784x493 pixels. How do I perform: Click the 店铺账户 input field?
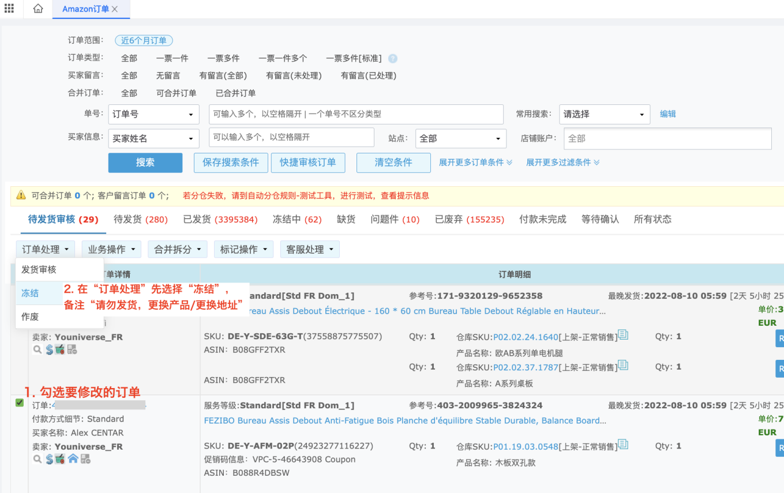click(667, 138)
